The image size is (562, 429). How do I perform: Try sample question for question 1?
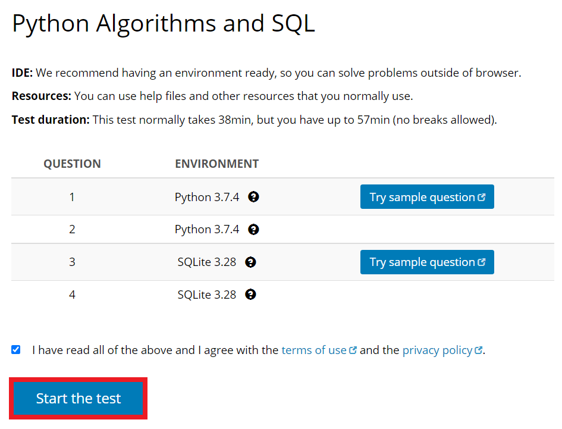click(427, 196)
